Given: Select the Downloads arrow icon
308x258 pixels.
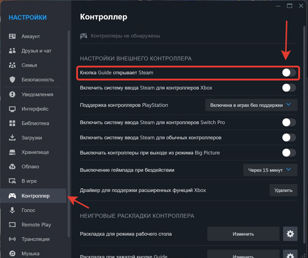Looking at the screenshot, I should (12, 138).
